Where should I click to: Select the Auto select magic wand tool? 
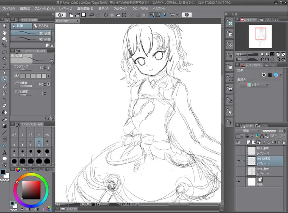4,59
